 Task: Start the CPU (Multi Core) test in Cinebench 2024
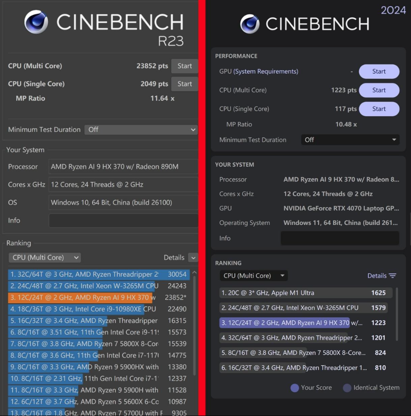379,90
